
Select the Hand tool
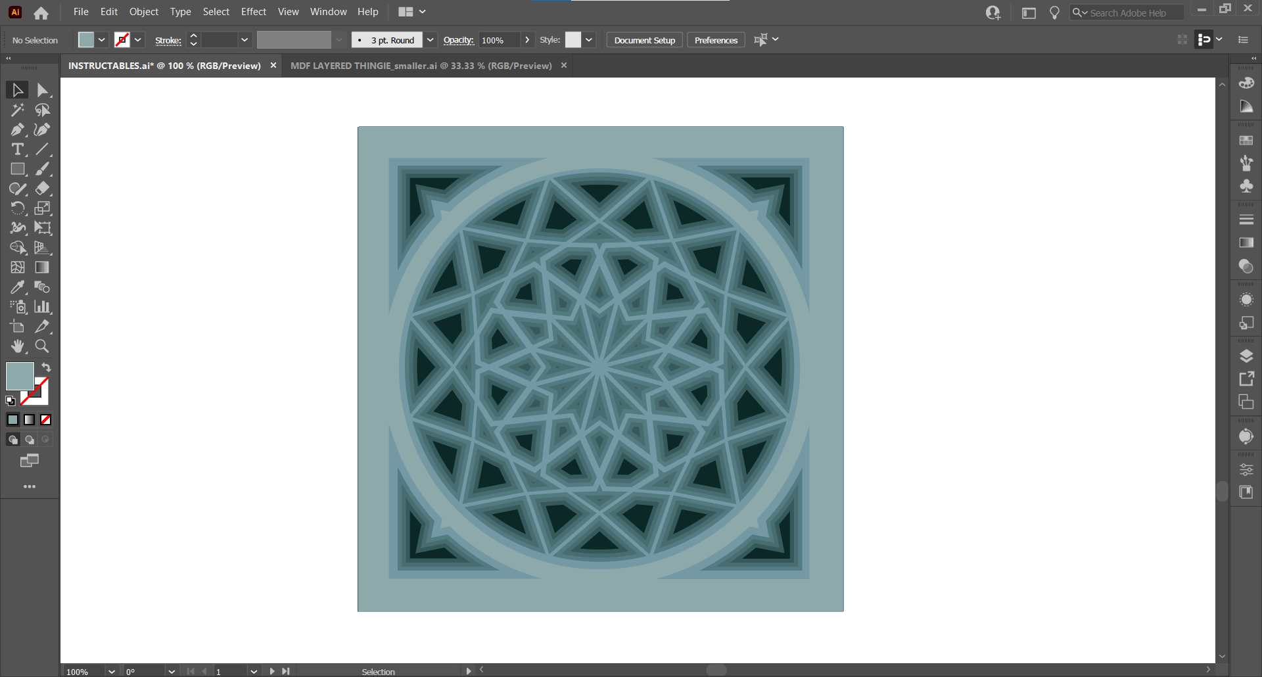[16, 346]
